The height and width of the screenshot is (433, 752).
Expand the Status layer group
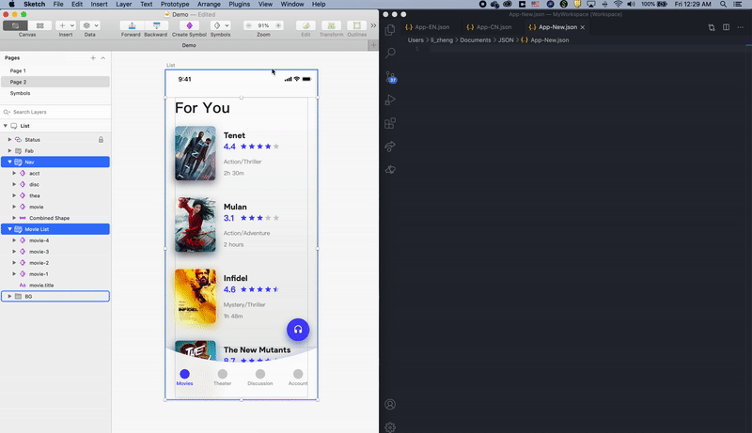click(9, 140)
